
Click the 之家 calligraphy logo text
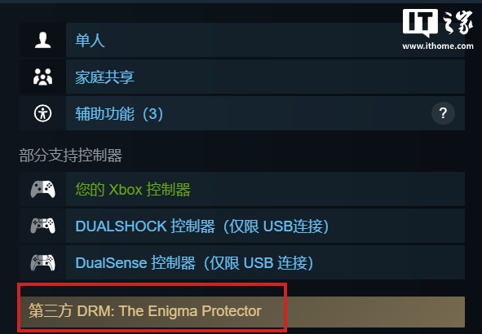[x=458, y=22]
